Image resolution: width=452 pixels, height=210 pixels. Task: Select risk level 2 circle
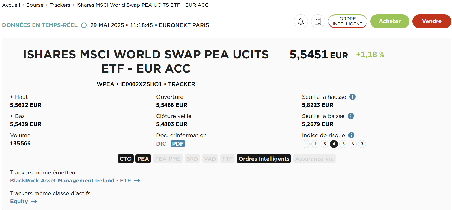coord(315,144)
